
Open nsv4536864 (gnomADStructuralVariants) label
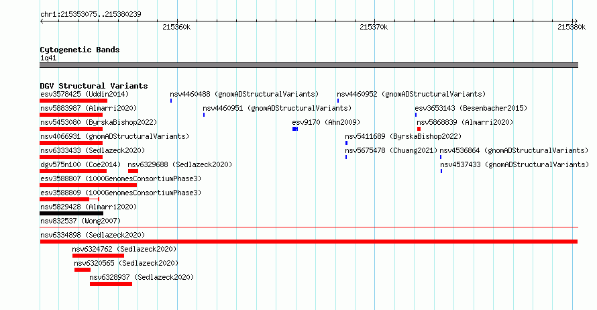[x=514, y=150]
